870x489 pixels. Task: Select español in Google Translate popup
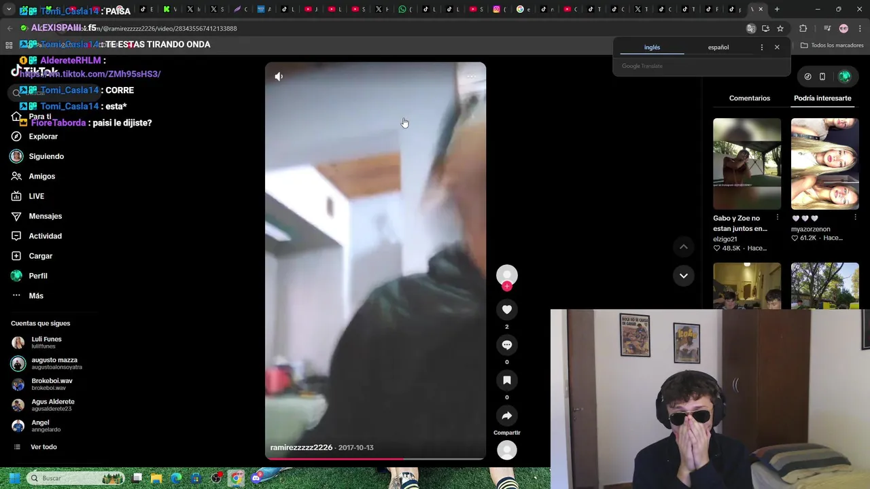(718, 48)
